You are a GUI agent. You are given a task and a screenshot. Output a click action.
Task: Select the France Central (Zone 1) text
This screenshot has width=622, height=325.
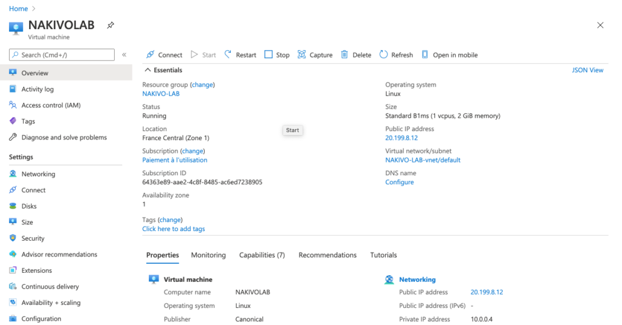(176, 138)
